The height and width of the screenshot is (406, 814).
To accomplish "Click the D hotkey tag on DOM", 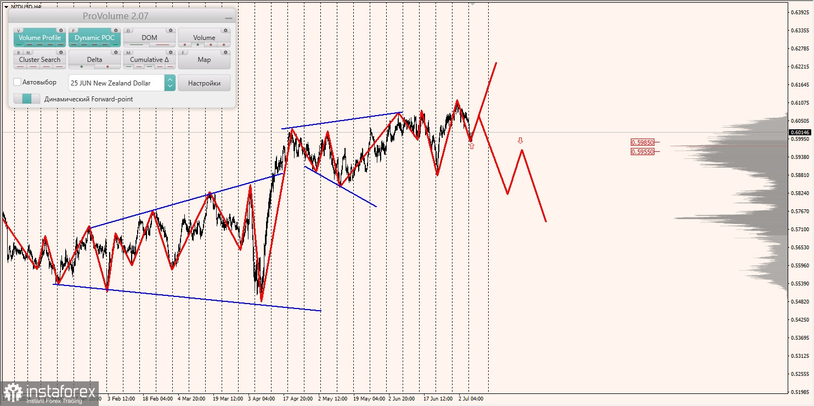I will (129, 31).
